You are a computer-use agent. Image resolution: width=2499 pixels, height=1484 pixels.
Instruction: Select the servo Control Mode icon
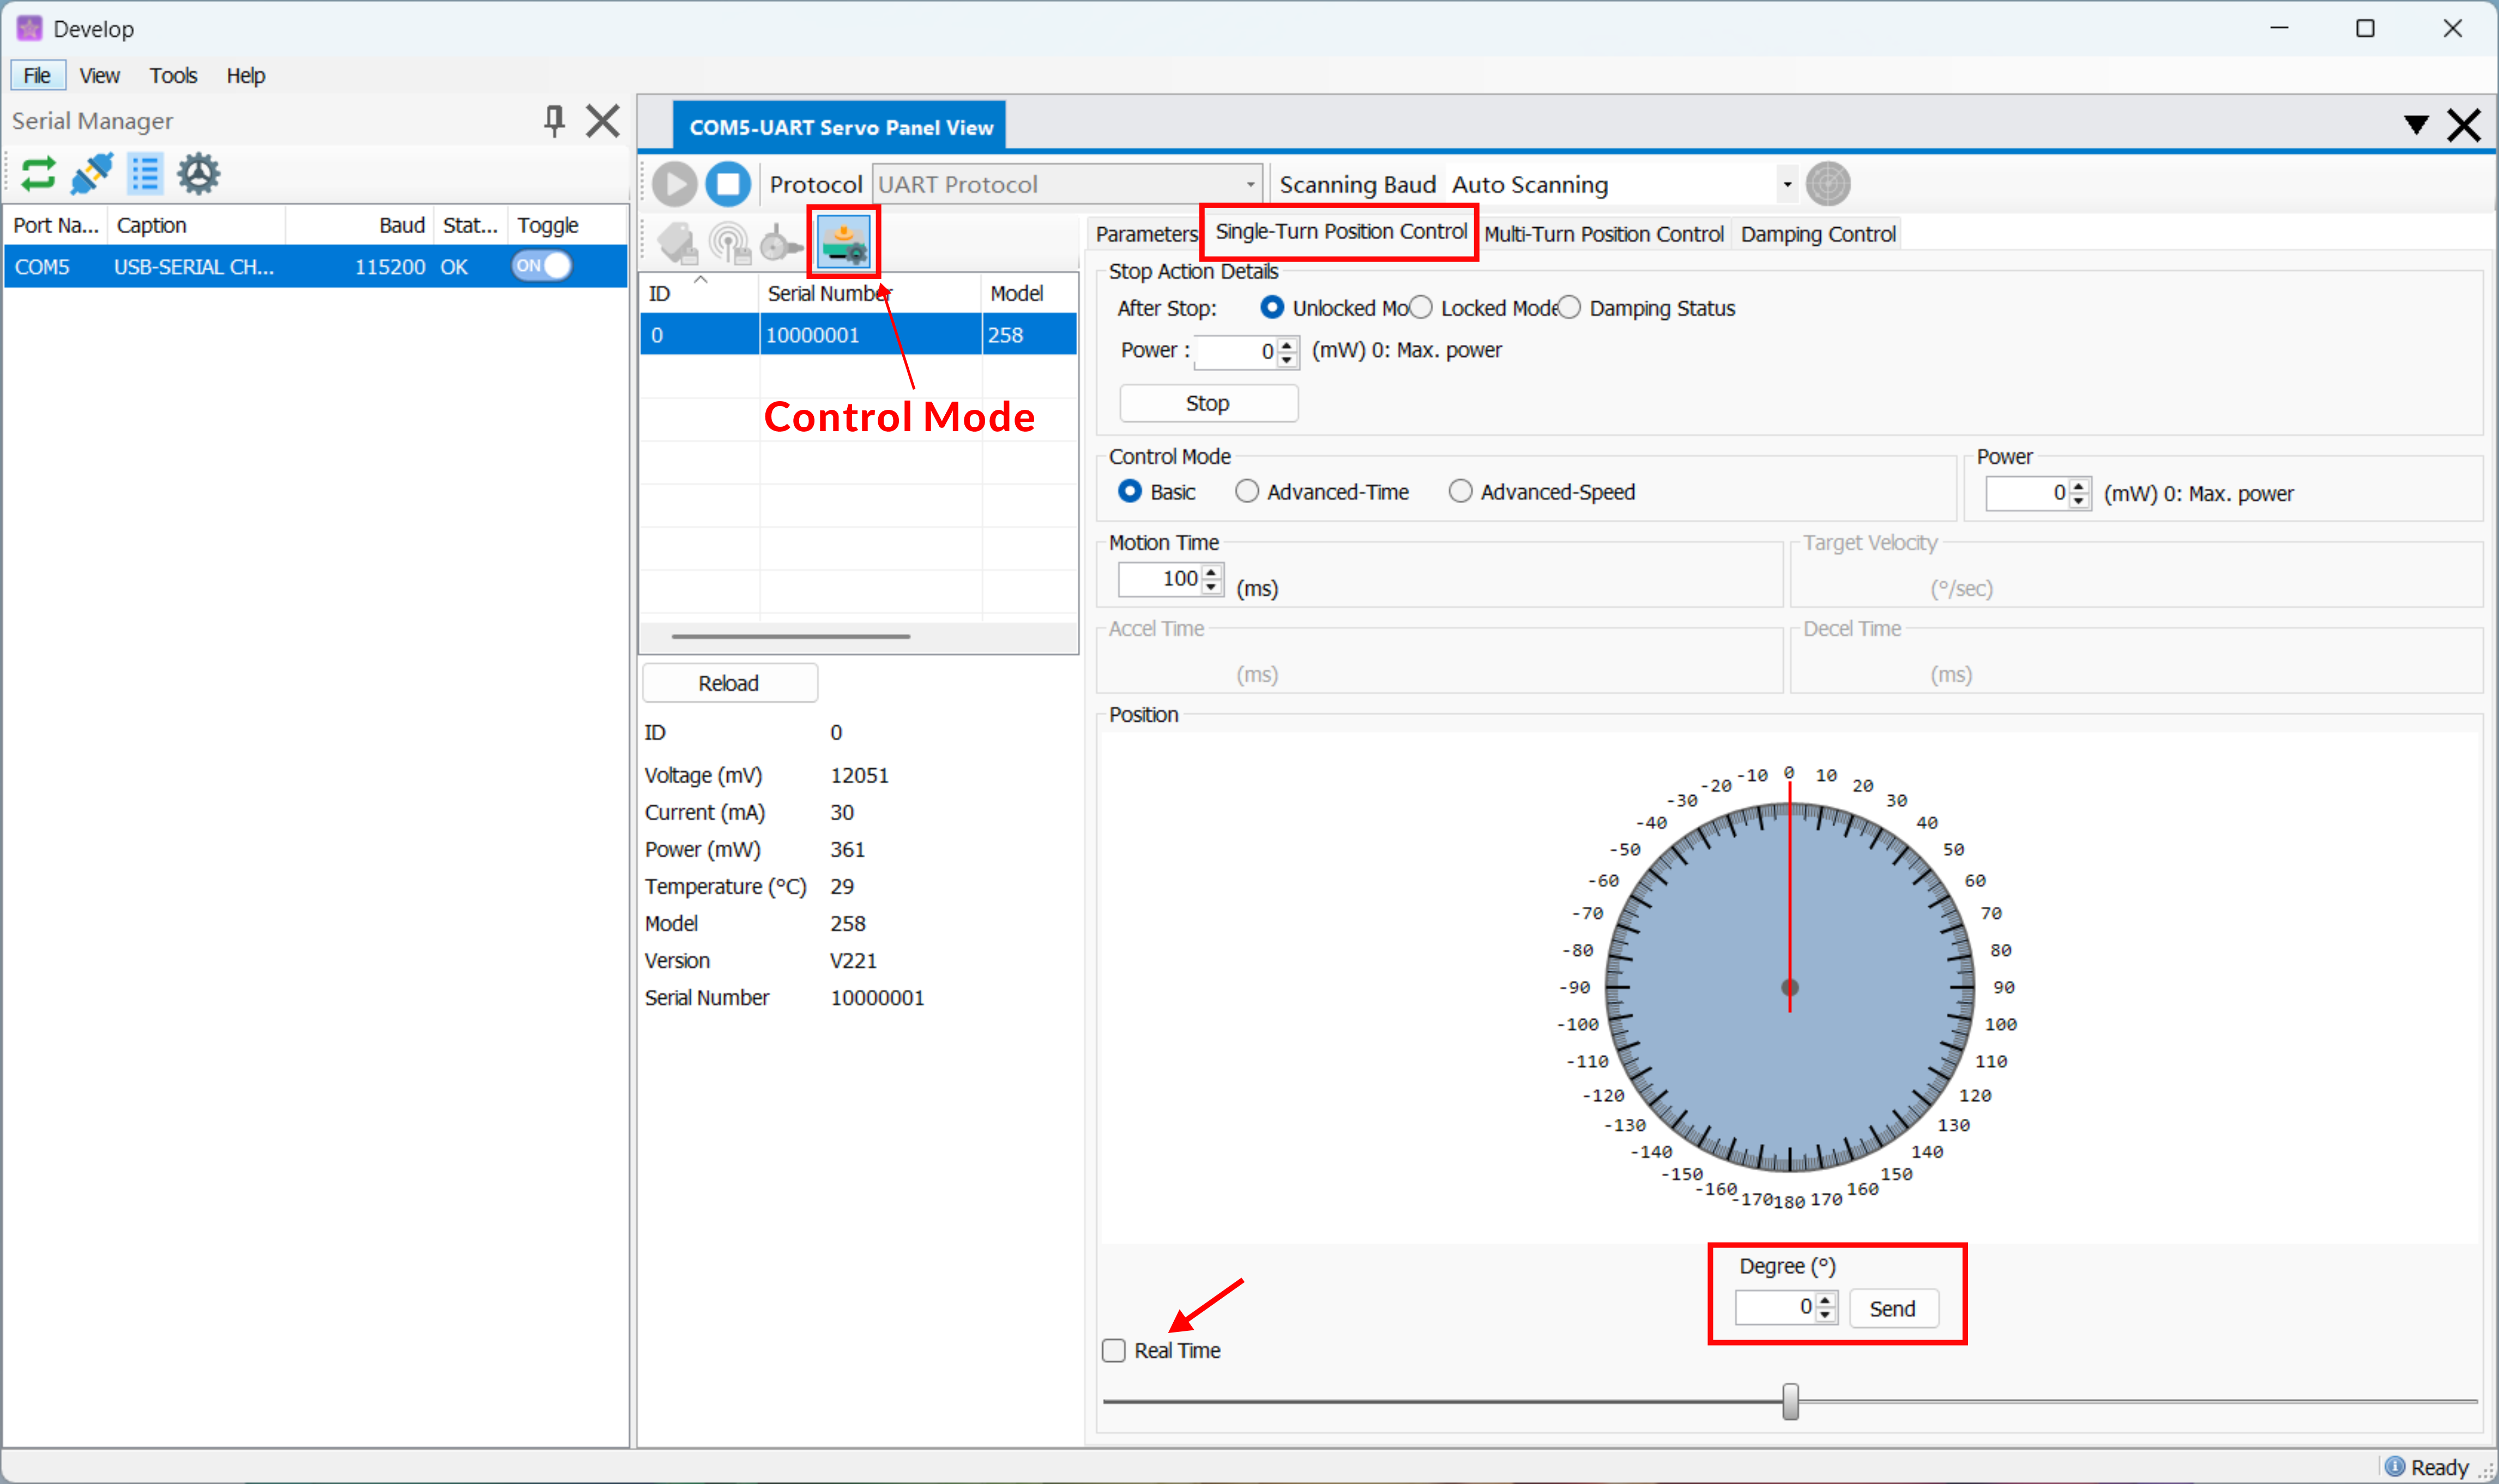click(843, 242)
